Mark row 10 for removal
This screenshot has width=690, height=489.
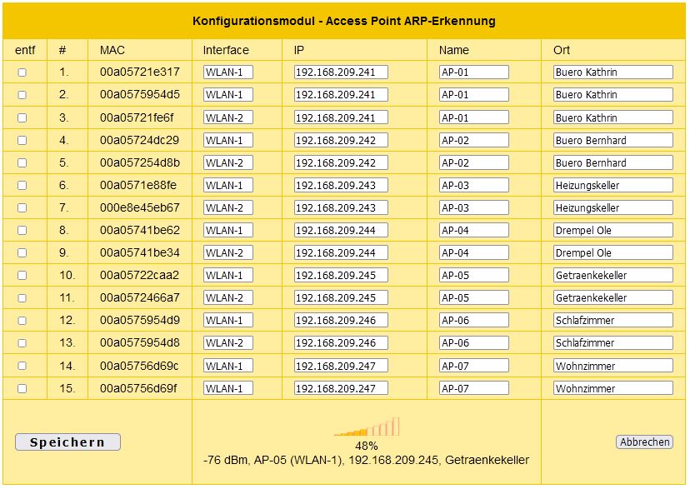tap(22, 275)
